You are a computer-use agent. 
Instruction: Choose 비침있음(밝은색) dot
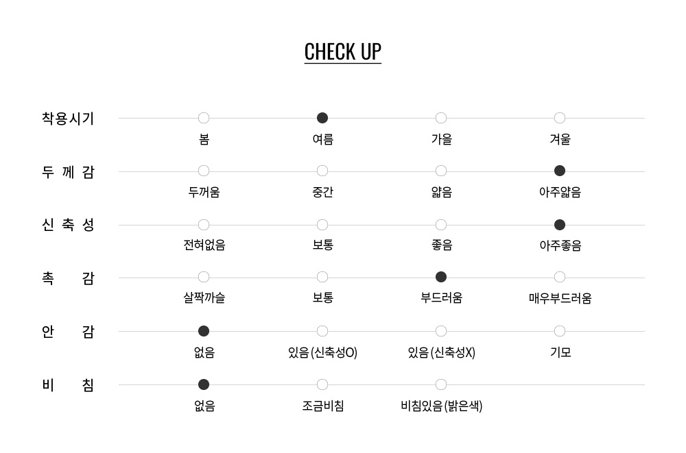click(x=441, y=384)
